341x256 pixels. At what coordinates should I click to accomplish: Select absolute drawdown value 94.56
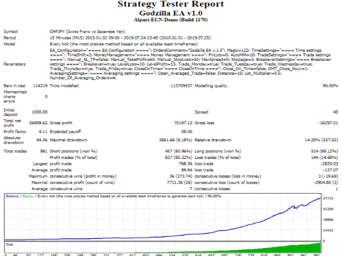42,140
